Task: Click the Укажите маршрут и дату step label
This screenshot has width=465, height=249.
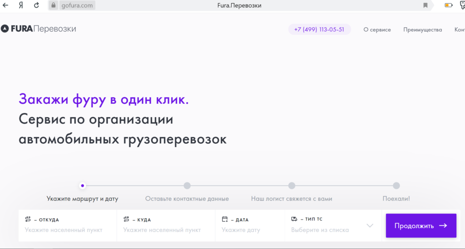Action: pos(83,199)
